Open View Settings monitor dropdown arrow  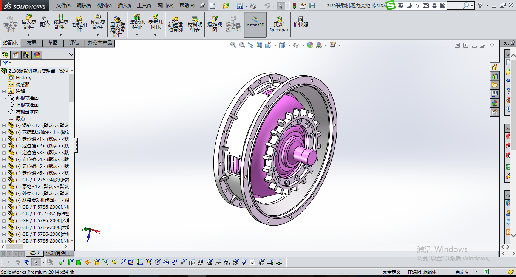click(340, 45)
